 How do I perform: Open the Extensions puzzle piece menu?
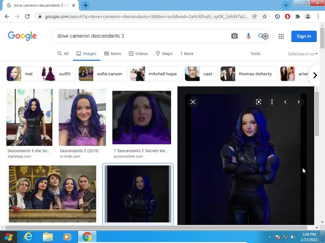pyautogui.click(x=298, y=16)
